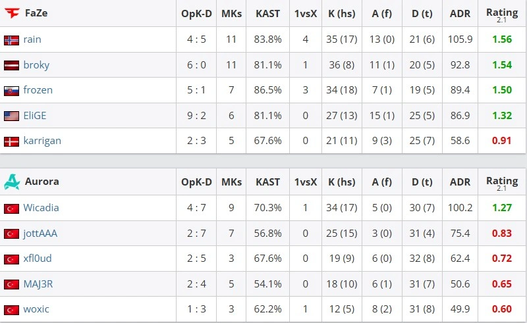Click the Slovak flag beside frozen

click(x=11, y=91)
